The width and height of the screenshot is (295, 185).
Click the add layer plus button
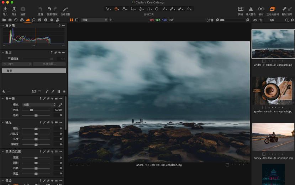(x=4, y=91)
